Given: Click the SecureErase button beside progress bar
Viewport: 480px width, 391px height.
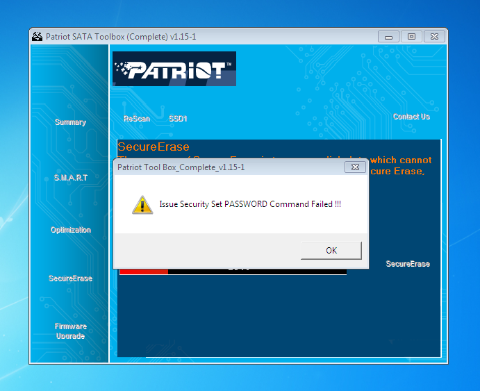Looking at the screenshot, I should tap(408, 264).
